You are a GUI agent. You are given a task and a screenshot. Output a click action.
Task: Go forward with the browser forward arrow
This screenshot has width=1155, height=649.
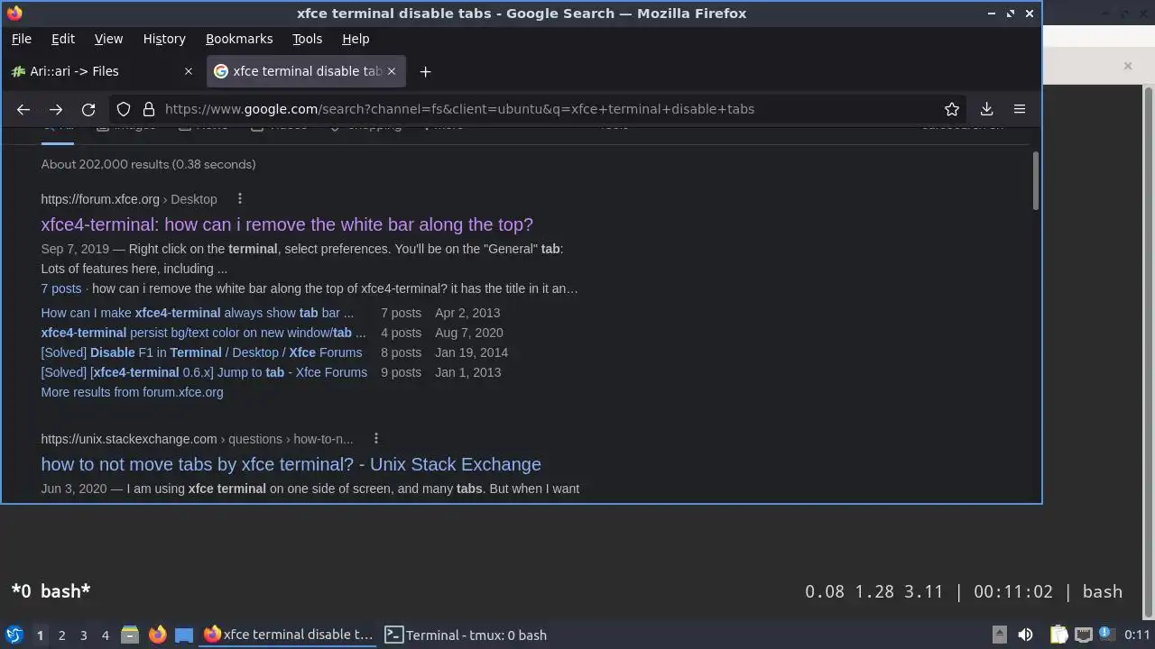click(x=56, y=109)
